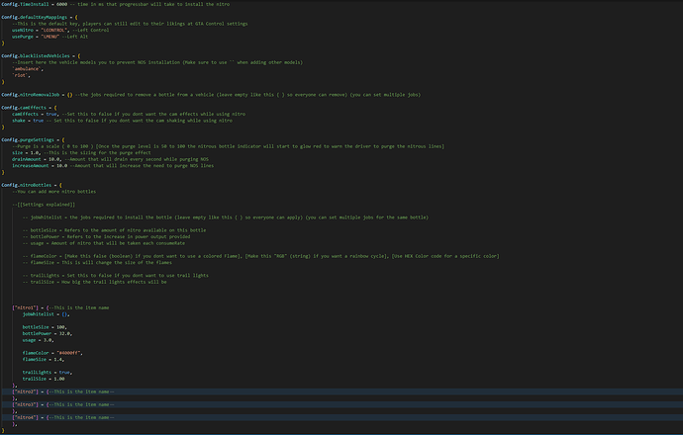Click the Config.nitroBottles declaration
This screenshot has width=683, height=435.
(x=32, y=185)
